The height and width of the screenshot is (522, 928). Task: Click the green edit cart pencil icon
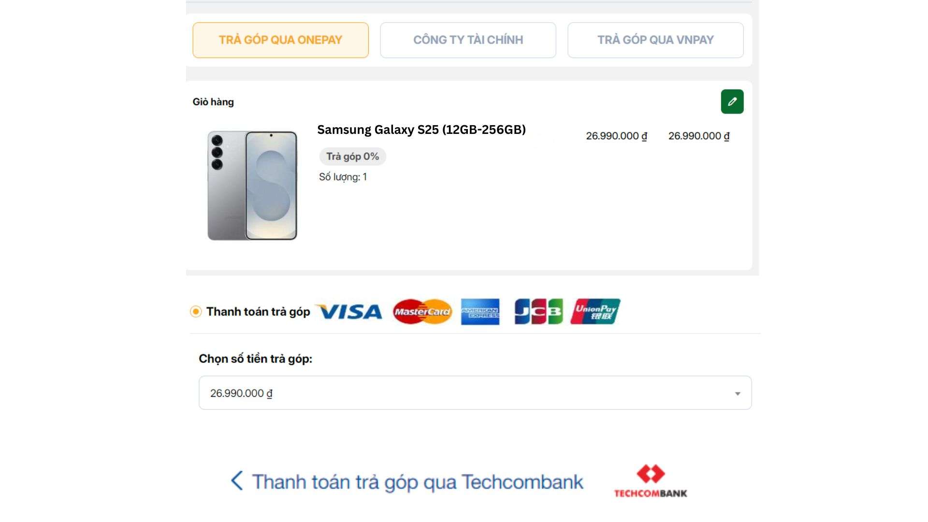732,101
